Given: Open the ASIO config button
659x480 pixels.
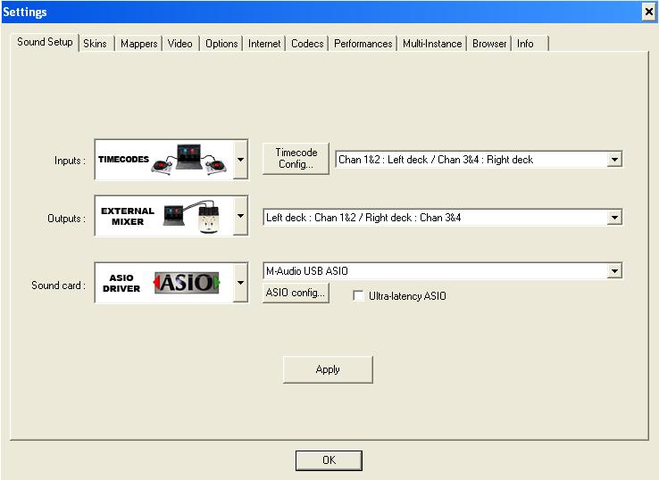Looking at the screenshot, I should coord(296,293).
